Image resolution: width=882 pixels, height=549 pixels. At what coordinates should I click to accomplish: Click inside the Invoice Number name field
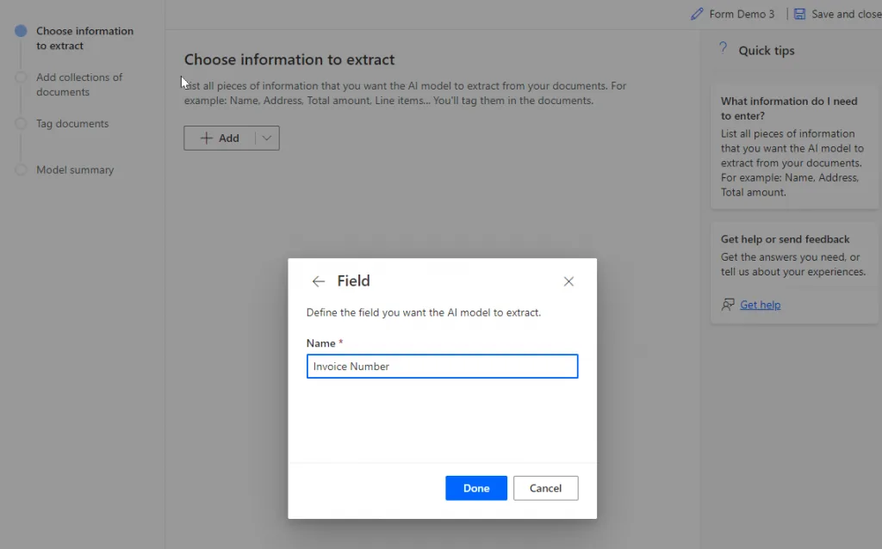click(442, 366)
